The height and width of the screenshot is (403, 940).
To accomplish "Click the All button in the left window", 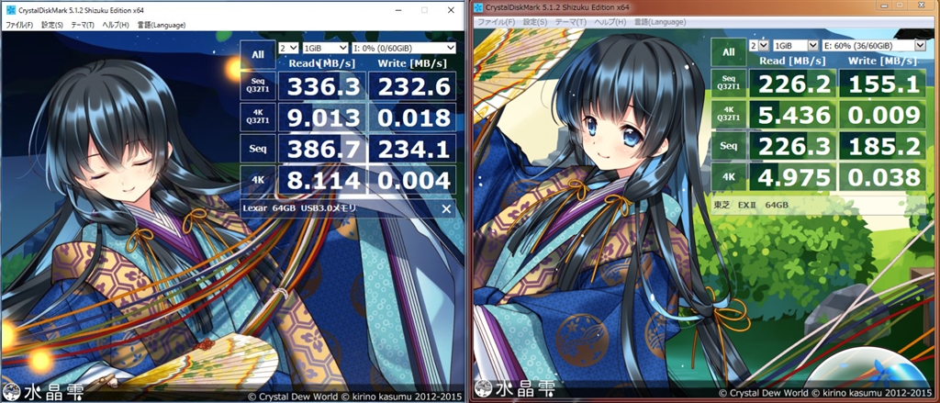I will tap(258, 54).
